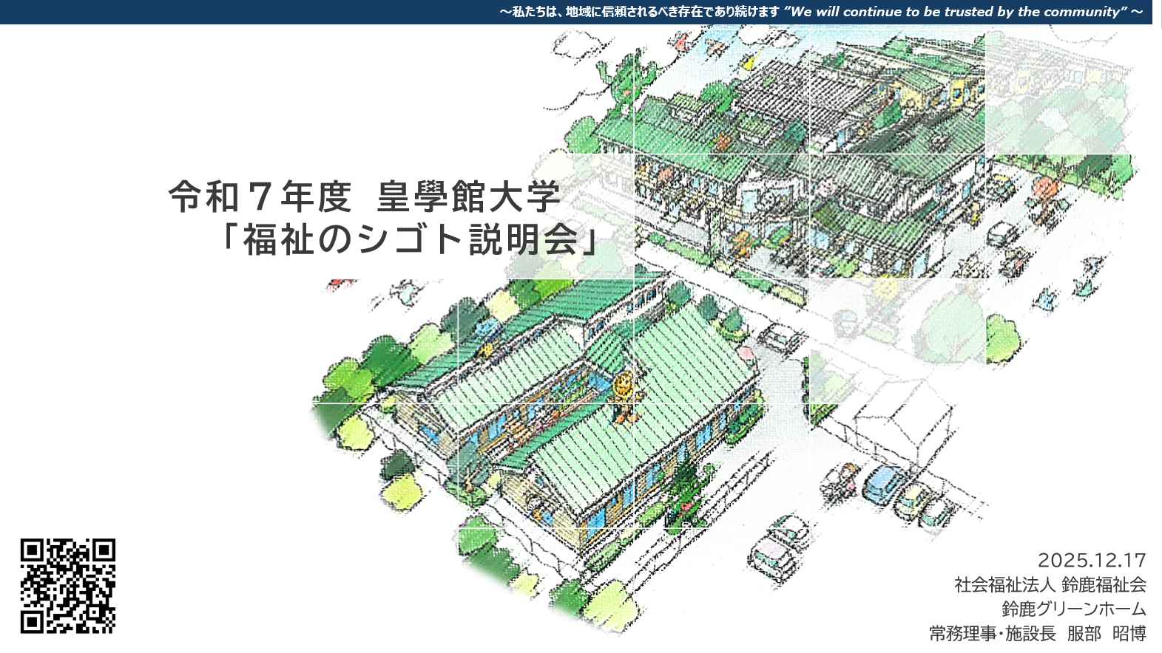Select the subtitle 「福祉のシゴト説明会」
1162x653 pixels.
tap(409, 239)
